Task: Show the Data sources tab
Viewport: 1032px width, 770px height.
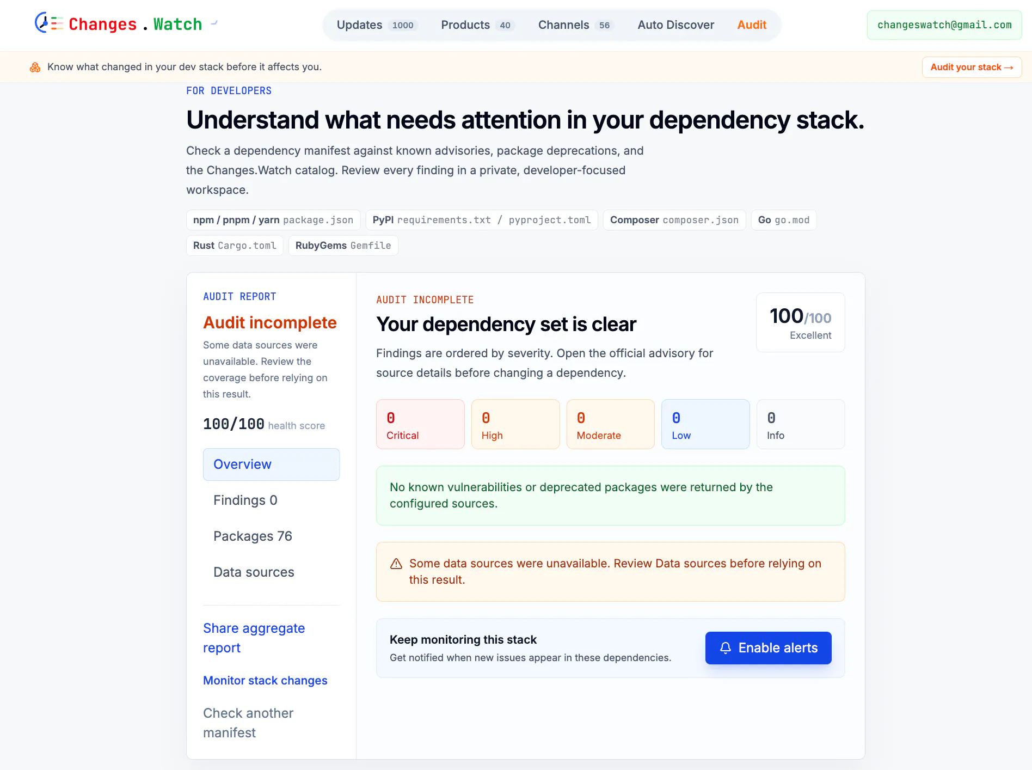Action: point(271,572)
